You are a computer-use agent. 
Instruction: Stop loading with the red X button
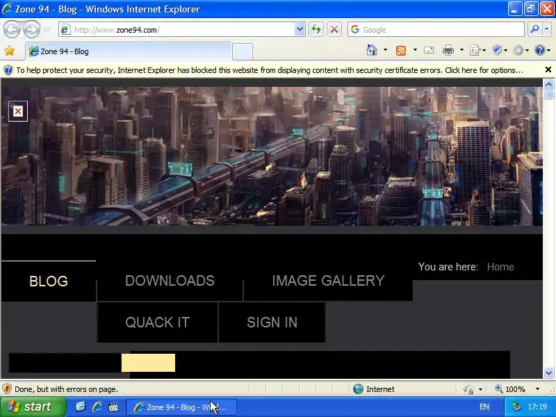[334, 29]
